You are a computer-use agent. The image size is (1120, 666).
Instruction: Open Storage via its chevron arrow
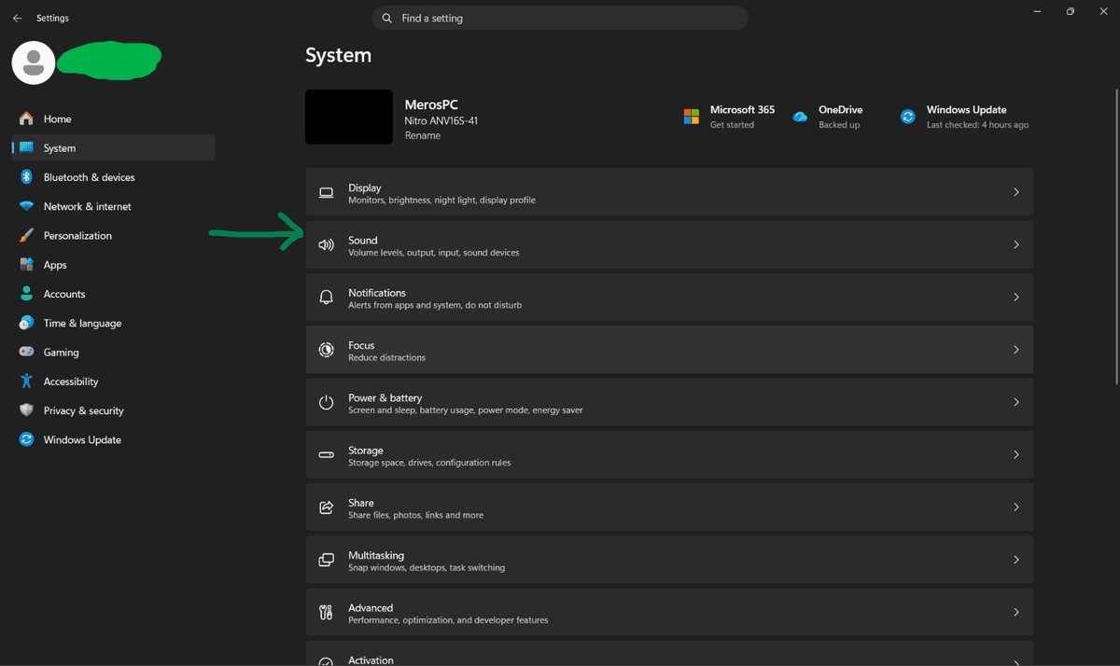tap(1016, 454)
